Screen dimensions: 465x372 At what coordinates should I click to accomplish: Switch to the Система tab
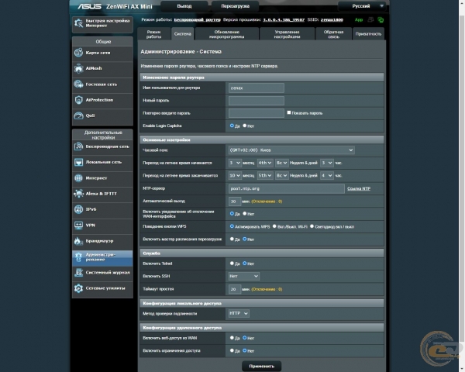coord(183,34)
